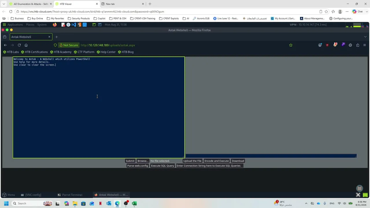The width and height of the screenshot is (370, 208).
Task: Open a new tab in inner Firefox
Action: [x=56, y=37]
